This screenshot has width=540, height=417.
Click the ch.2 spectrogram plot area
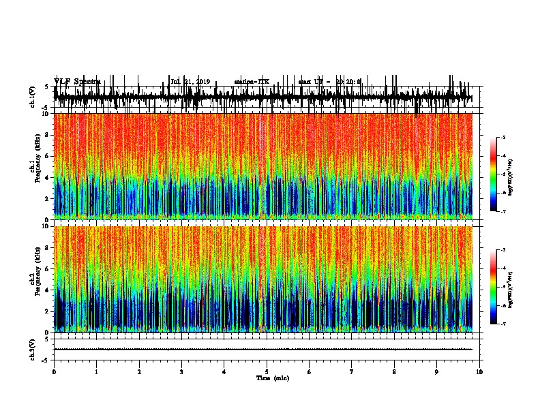[263, 279]
